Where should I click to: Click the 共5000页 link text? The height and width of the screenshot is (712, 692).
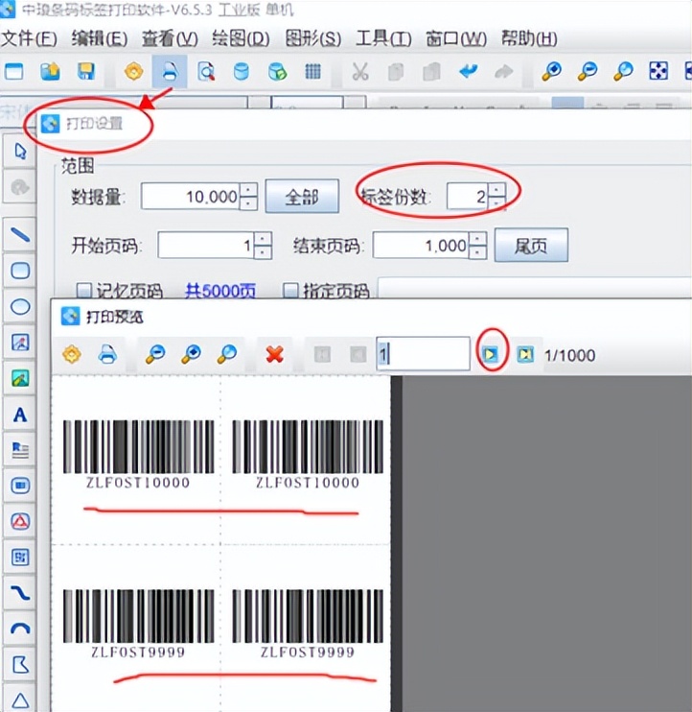point(220,291)
